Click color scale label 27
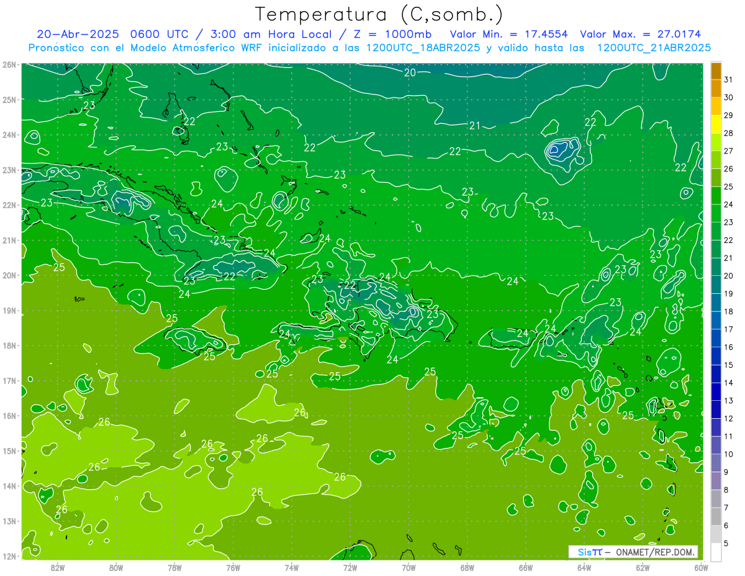745x576 pixels. [729, 151]
